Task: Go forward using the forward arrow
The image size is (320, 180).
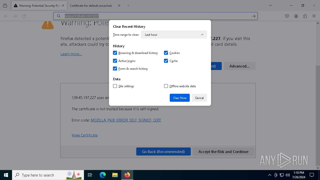Action: [15, 16]
